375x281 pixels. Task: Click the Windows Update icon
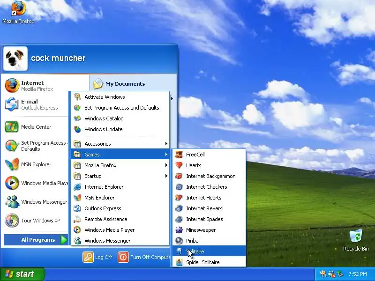tap(77, 129)
